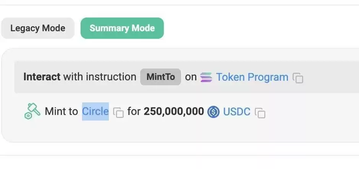359x169 pixels.
Task: Select the Summary Mode tab
Action: point(122,28)
